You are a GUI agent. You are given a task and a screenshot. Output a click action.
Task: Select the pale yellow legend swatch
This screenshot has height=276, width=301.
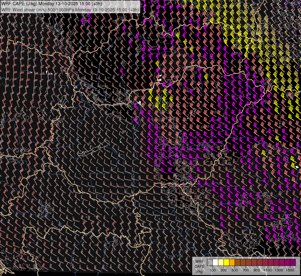coord(221,263)
